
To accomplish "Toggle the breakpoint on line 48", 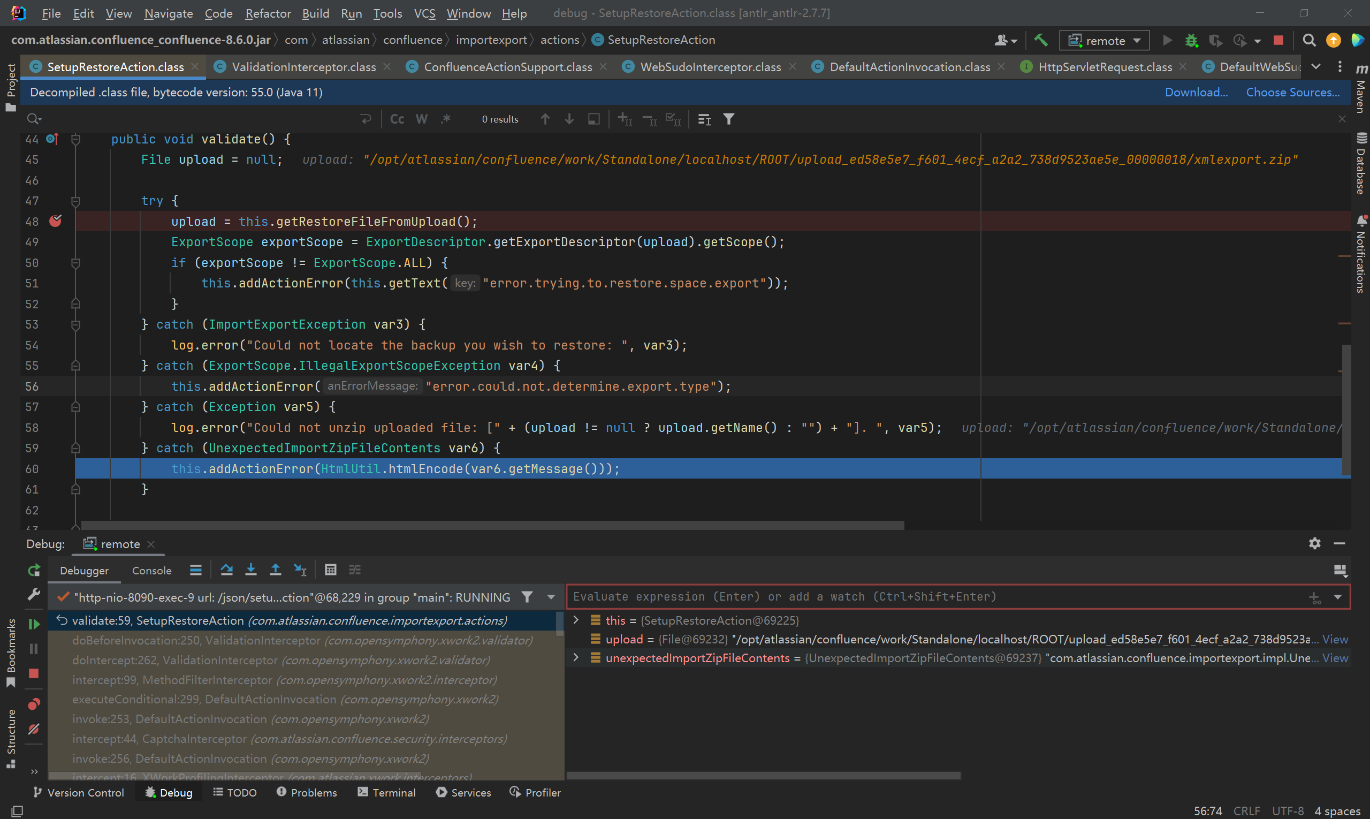I will (55, 221).
